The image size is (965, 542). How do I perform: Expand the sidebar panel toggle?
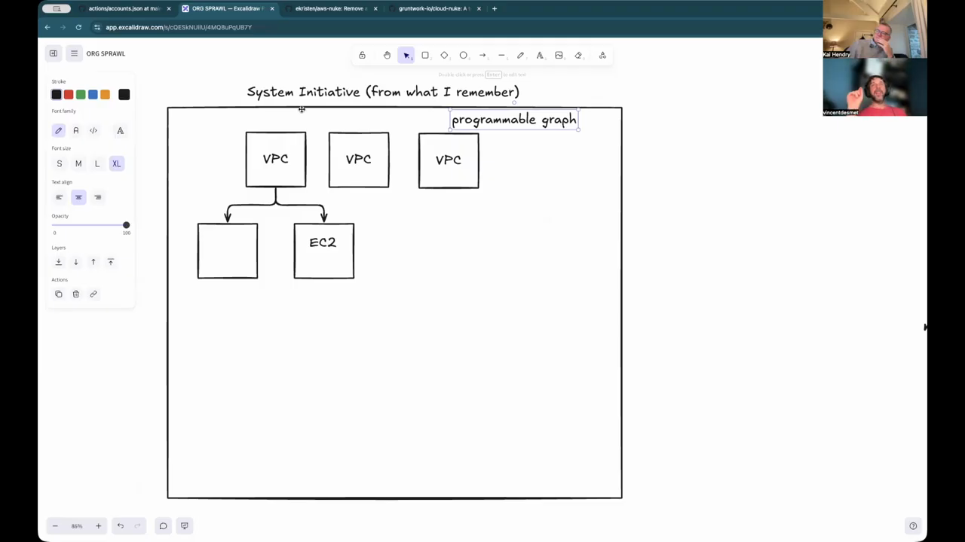54,53
